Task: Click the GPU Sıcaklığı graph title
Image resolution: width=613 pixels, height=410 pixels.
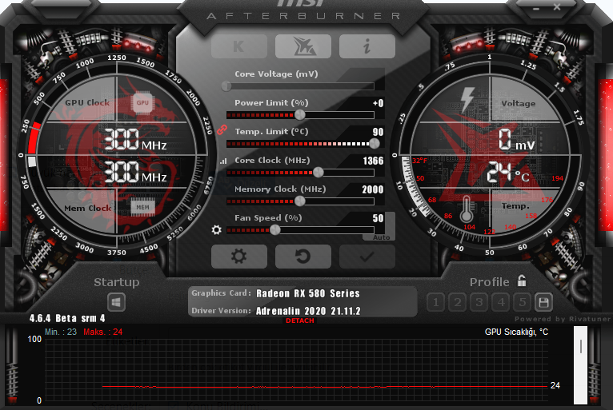Action: [x=516, y=332]
